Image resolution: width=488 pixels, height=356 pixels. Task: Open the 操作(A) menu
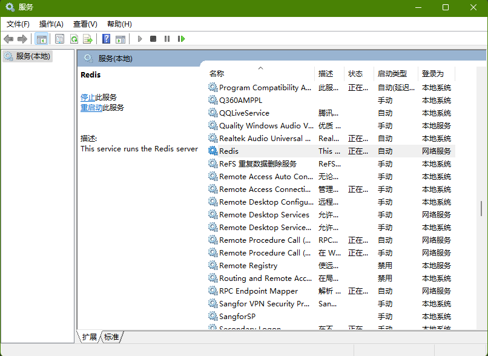click(x=51, y=24)
